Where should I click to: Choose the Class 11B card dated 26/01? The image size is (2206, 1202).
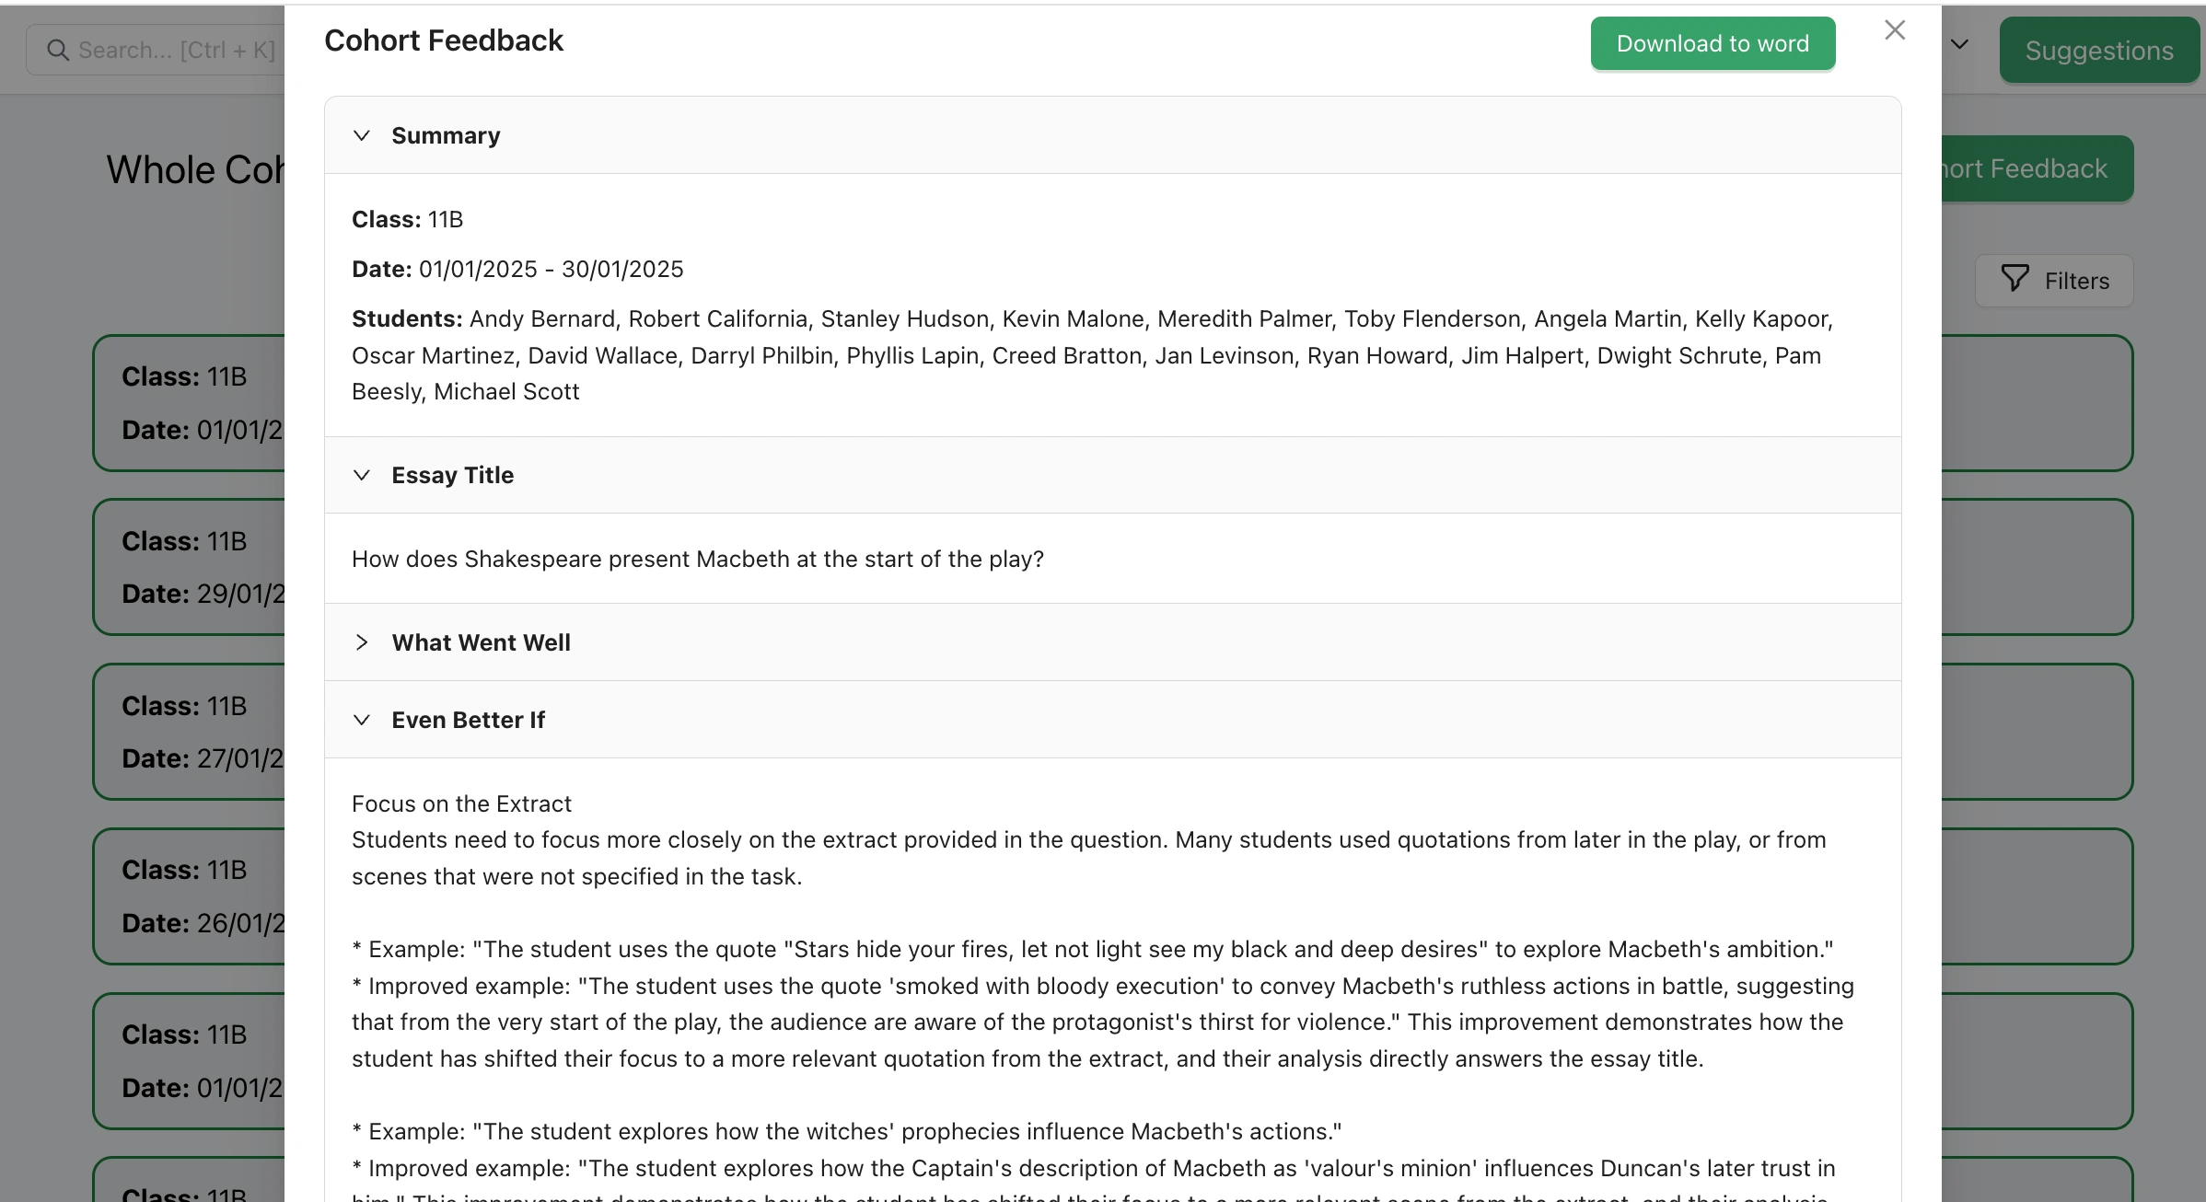(189, 896)
